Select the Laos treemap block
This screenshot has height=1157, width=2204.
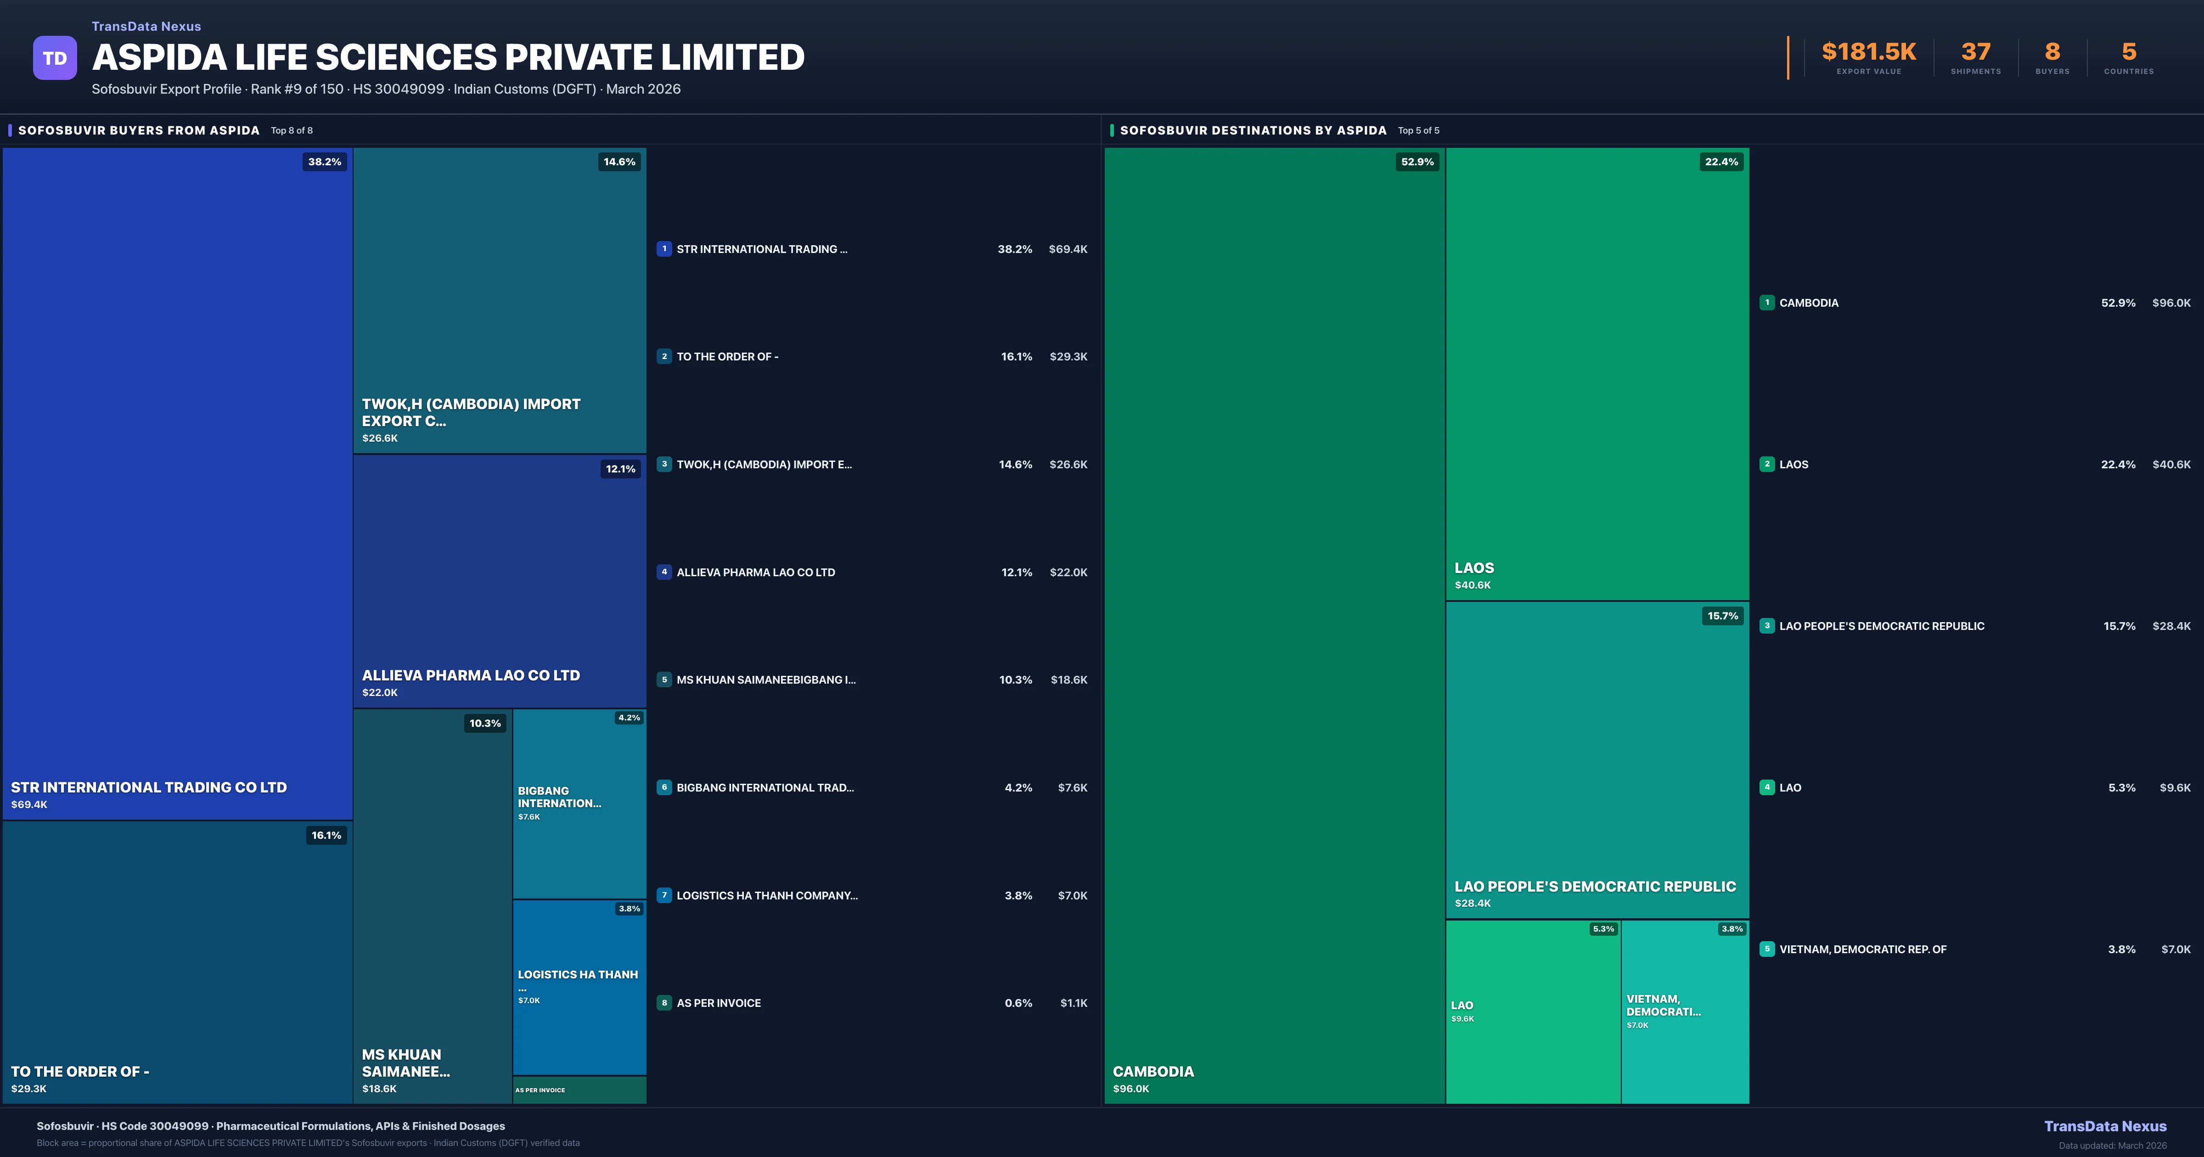click(x=1597, y=373)
